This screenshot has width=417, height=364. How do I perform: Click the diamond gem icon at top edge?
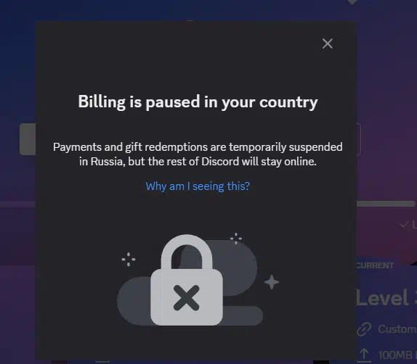pos(352,2)
